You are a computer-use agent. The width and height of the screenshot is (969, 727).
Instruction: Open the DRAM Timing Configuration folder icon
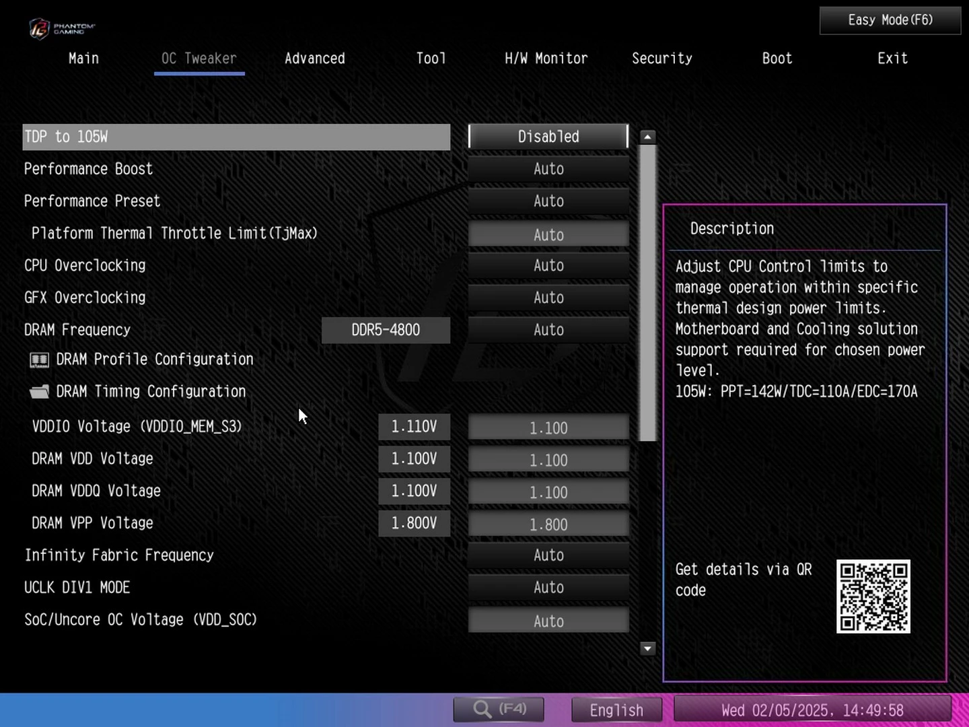coord(40,392)
